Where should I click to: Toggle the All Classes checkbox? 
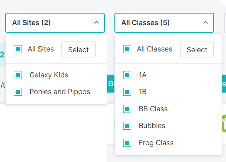click(x=127, y=49)
